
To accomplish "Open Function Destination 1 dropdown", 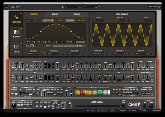I will coord(33,54).
